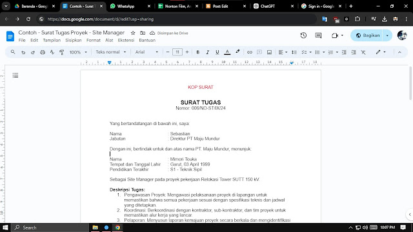Viewport: 413px width, 232px height.
Task: Open the File menu
Action: [22, 40]
